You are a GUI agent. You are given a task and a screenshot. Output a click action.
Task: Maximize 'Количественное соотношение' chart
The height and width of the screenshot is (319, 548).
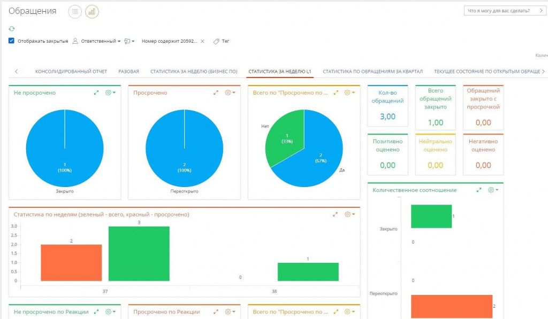pyautogui.click(x=479, y=190)
